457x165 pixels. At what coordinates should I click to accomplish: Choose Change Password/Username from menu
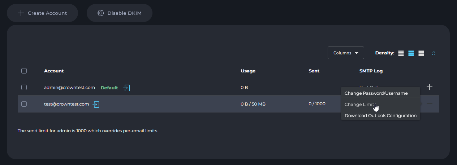376,93
